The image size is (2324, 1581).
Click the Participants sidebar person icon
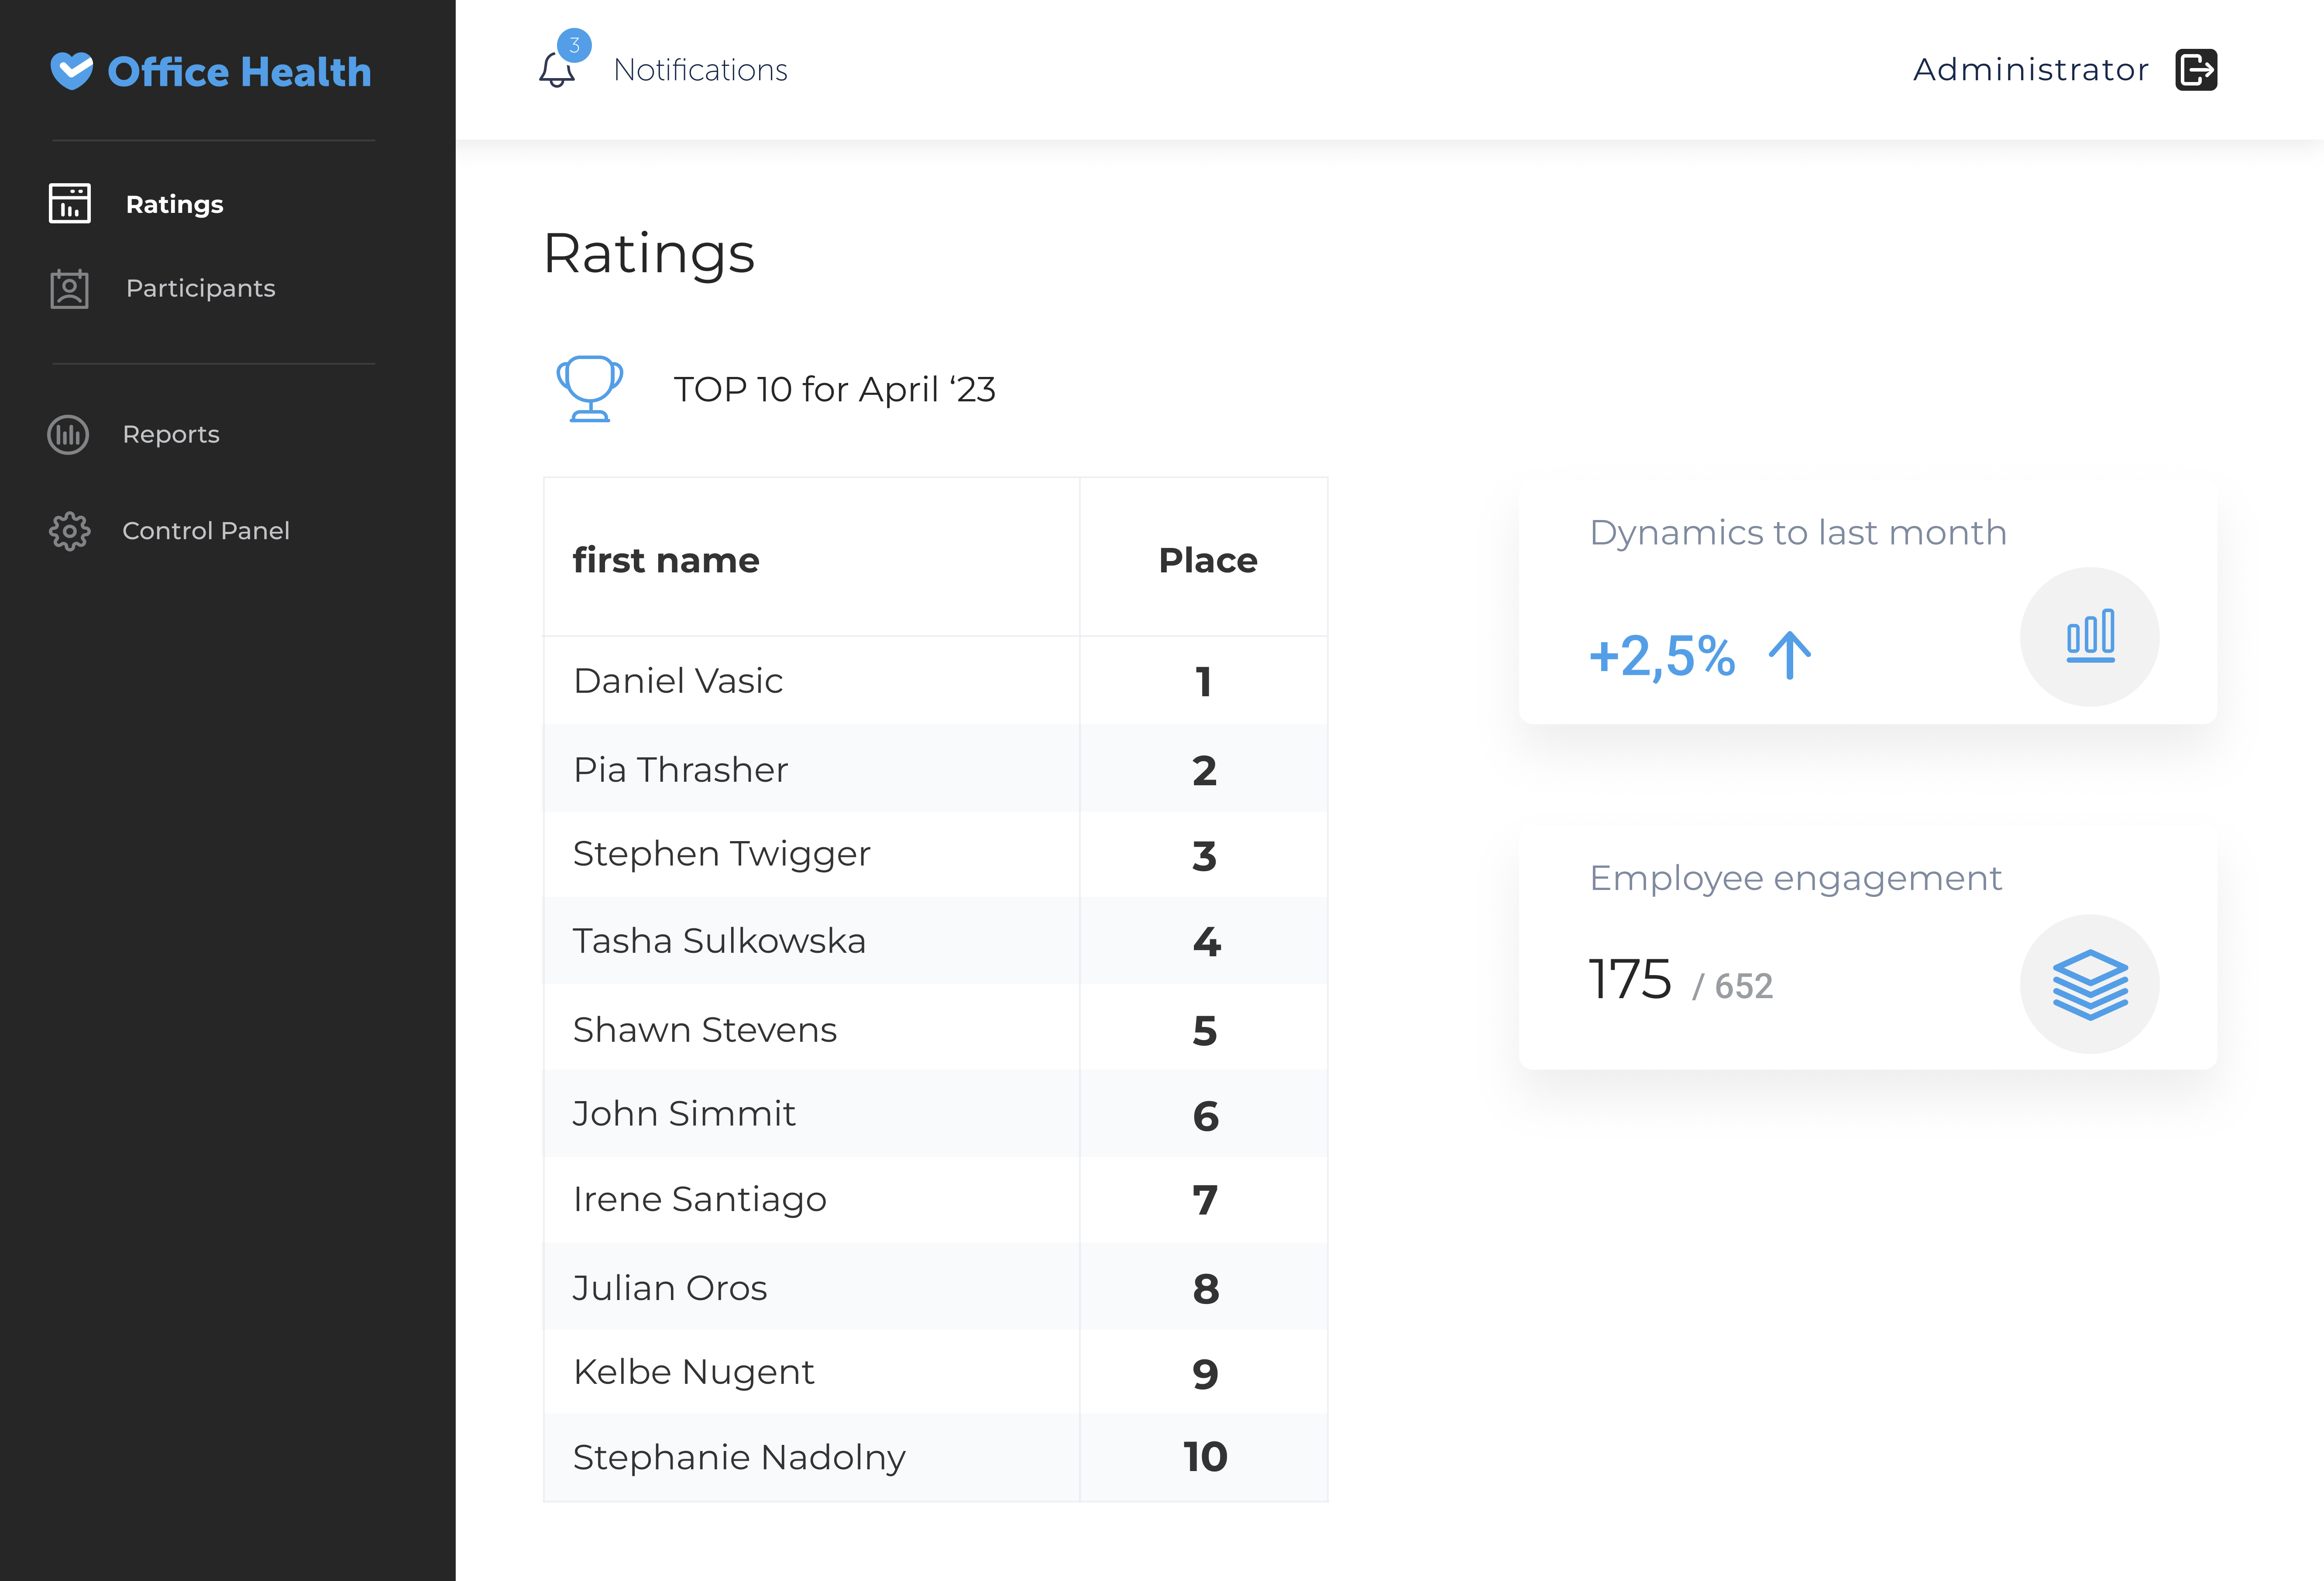tap(70, 288)
